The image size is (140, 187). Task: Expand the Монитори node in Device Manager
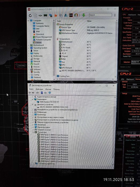coord(33,125)
